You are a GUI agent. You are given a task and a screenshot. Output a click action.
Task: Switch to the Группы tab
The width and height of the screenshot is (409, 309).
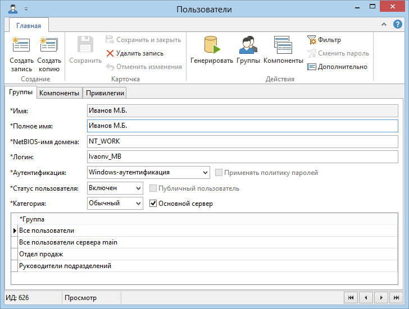tap(21, 92)
